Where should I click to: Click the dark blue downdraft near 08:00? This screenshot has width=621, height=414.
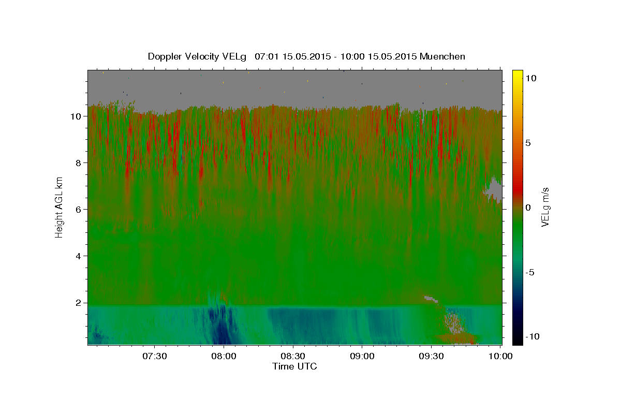point(223,329)
